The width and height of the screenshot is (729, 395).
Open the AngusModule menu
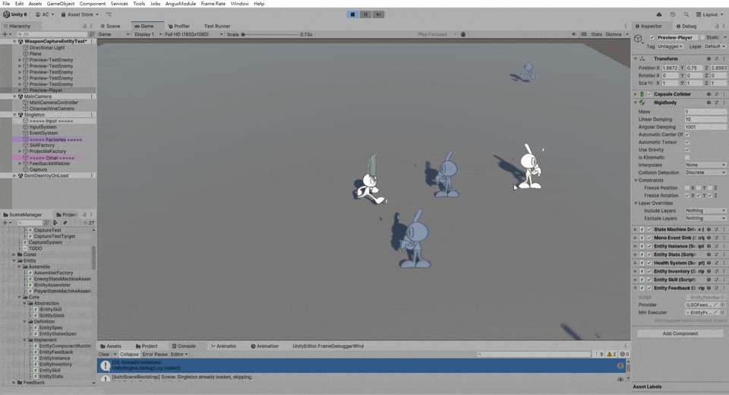181,4
